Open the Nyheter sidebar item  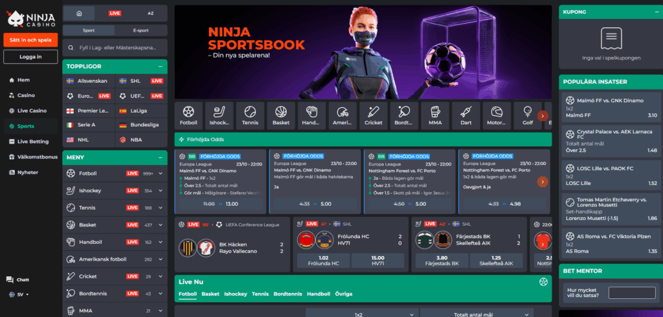28,173
